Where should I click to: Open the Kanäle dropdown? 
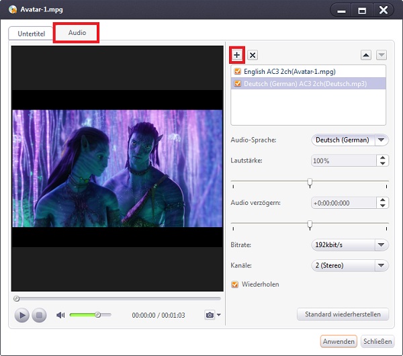pyautogui.click(x=381, y=265)
